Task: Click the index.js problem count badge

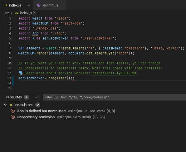Action: point(38,105)
